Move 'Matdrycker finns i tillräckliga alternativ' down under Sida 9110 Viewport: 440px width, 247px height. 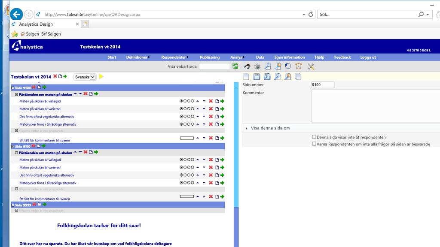pyautogui.click(x=204, y=183)
